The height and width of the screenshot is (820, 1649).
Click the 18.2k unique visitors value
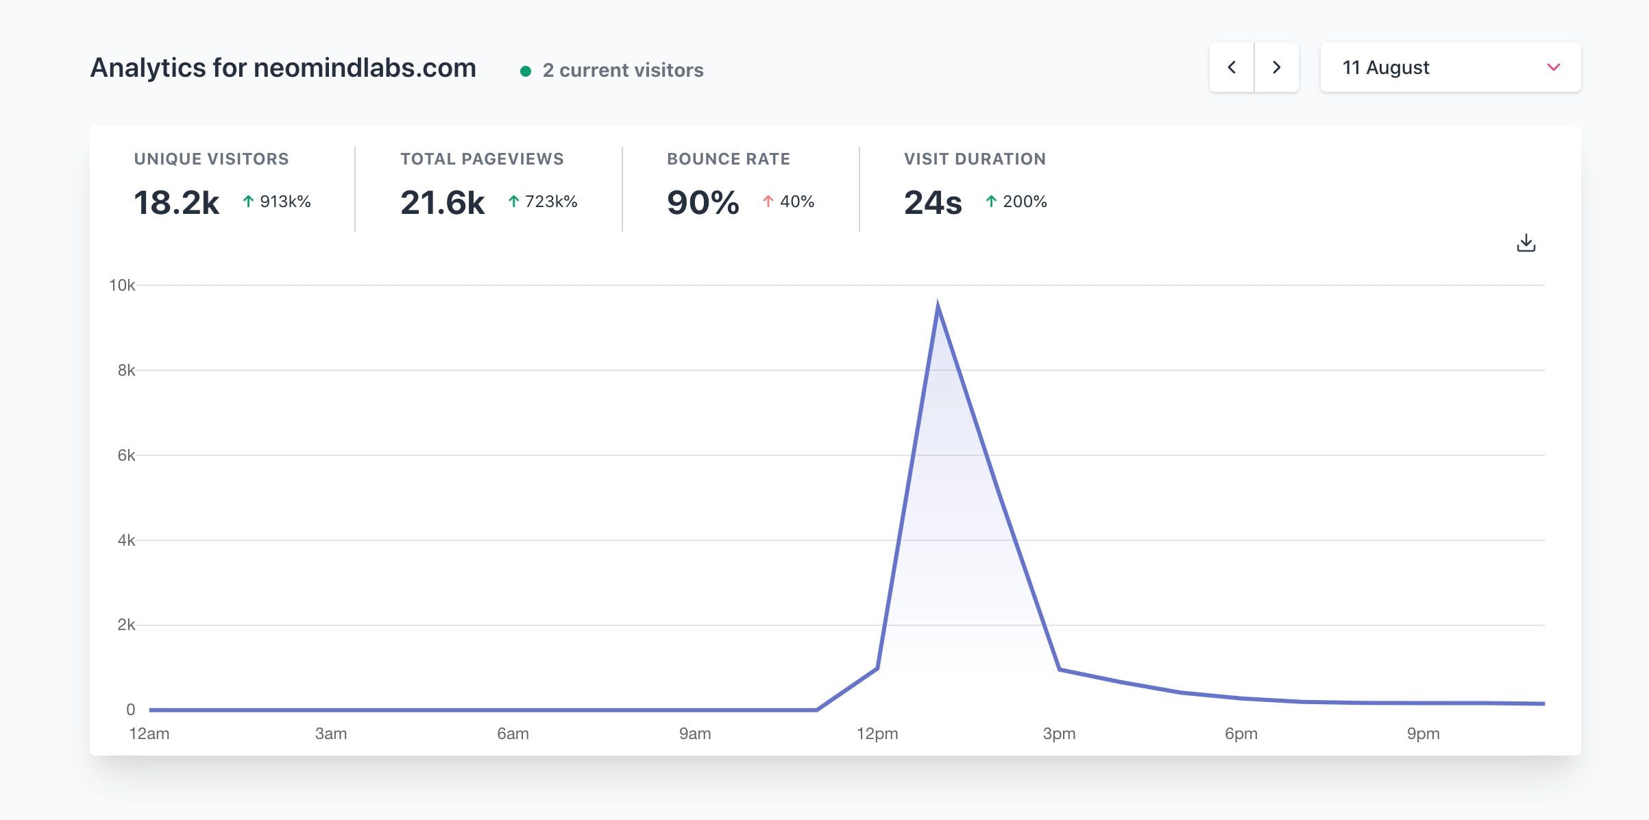pyautogui.click(x=177, y=203)
